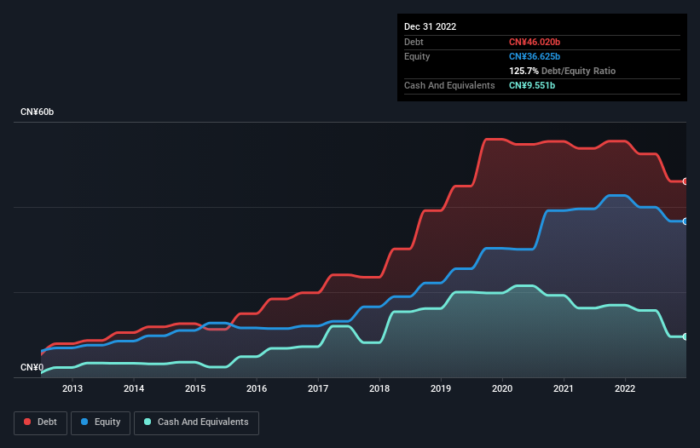Select the 2018 x-axis label

point(379,388)
